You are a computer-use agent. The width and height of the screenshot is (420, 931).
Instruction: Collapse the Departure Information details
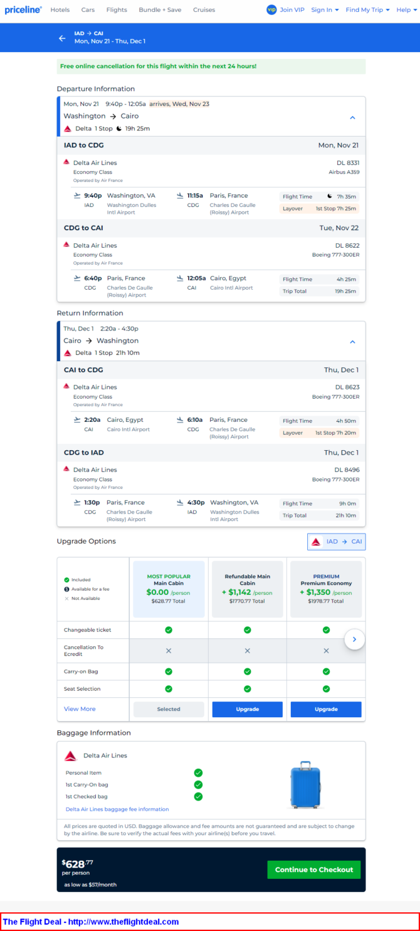(x=352, y=117)
